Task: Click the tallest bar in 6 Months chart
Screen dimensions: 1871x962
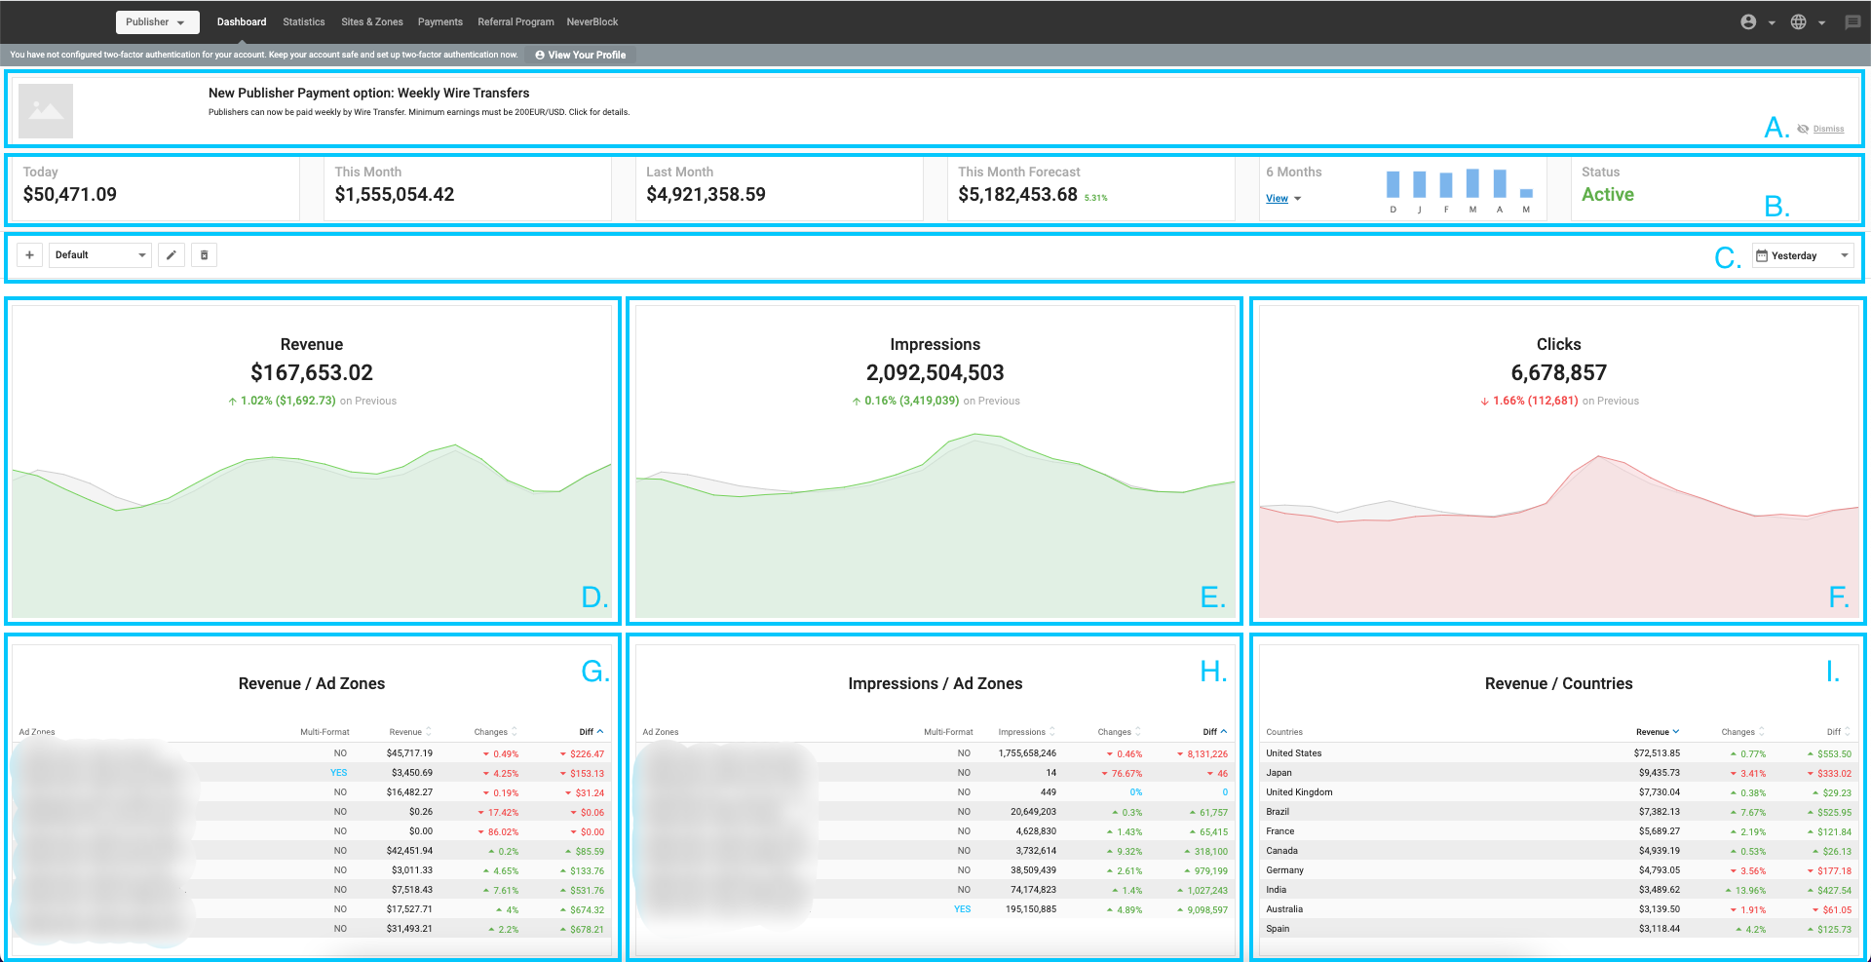Action: tap(1472, 183)
